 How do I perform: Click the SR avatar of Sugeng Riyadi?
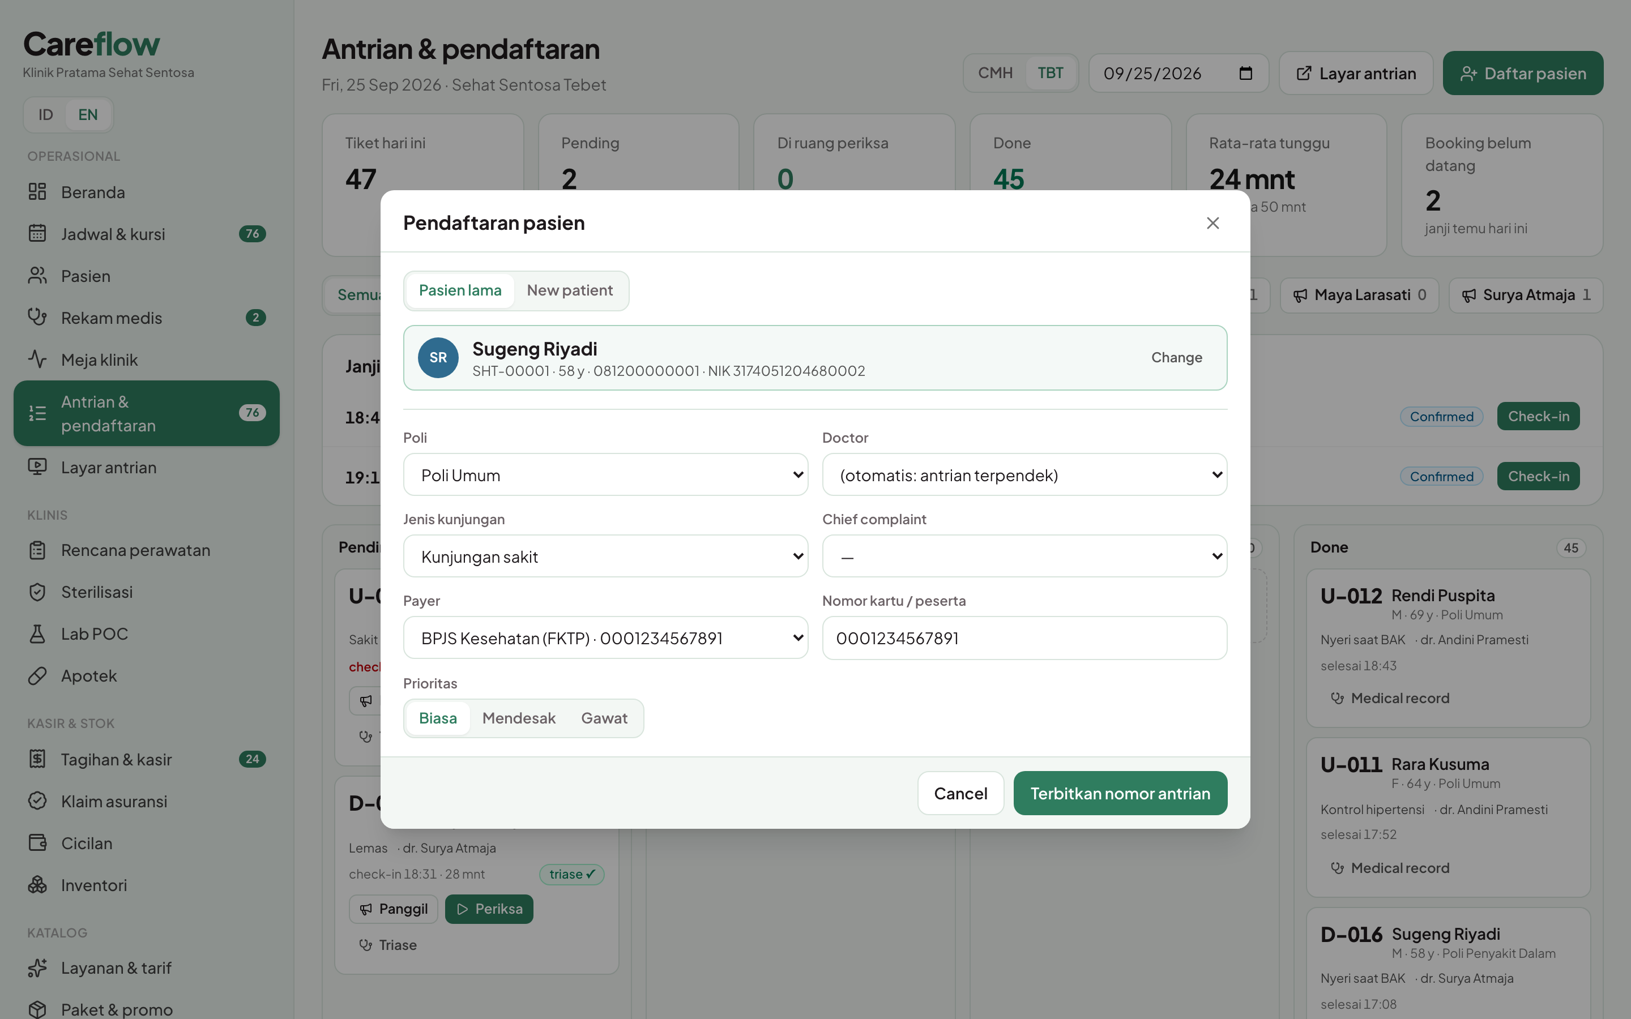pyautogui.click(x=438, y=357)
